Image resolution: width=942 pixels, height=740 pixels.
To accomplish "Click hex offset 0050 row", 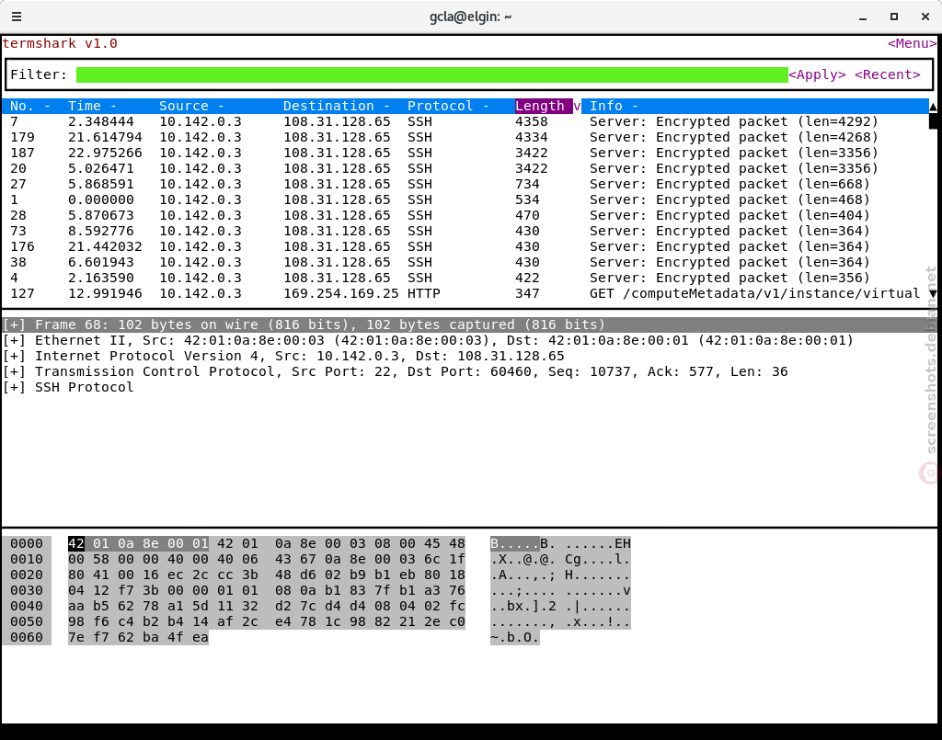I will [27, 621].
